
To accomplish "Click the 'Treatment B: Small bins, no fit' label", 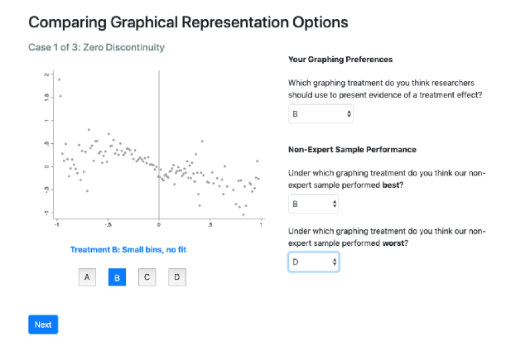I will point(128,250).
